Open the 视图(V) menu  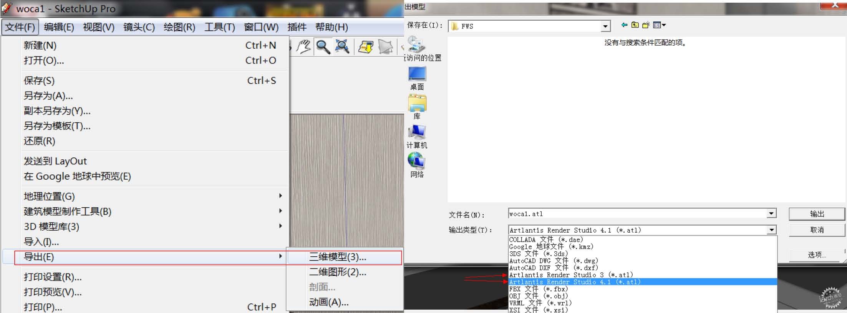coord(98,27)
